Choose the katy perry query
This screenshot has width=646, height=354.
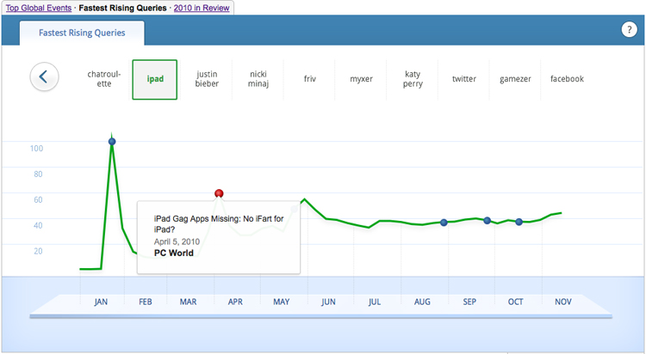(413, 79)
